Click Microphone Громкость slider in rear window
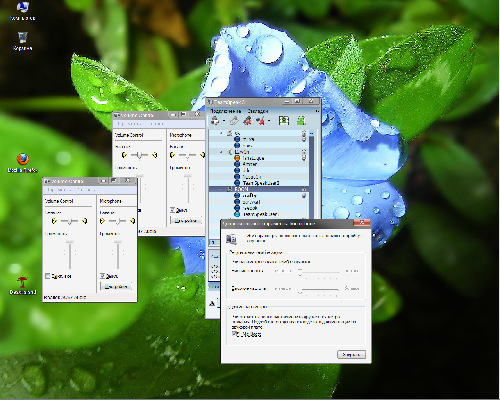 tap(188, 176)
